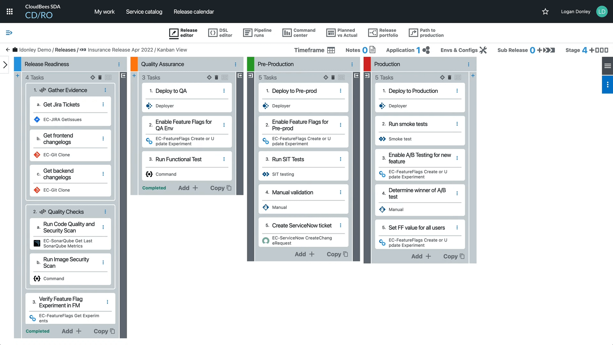Toggle list view icon in Production header

point(458,77)
